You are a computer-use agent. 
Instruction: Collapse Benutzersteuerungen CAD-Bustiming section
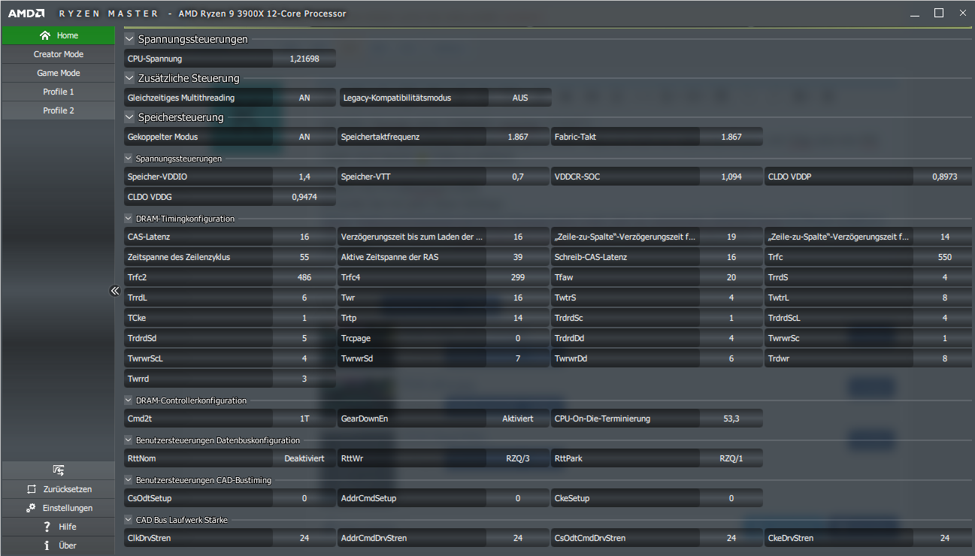[x=129, y=479]
